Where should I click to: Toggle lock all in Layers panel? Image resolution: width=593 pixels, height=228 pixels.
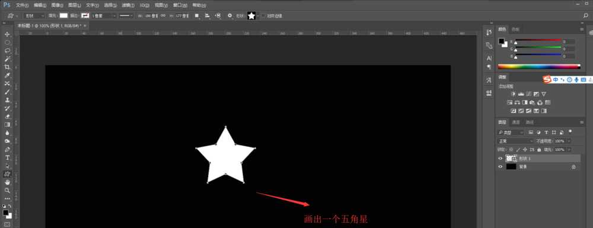(538, 150)
